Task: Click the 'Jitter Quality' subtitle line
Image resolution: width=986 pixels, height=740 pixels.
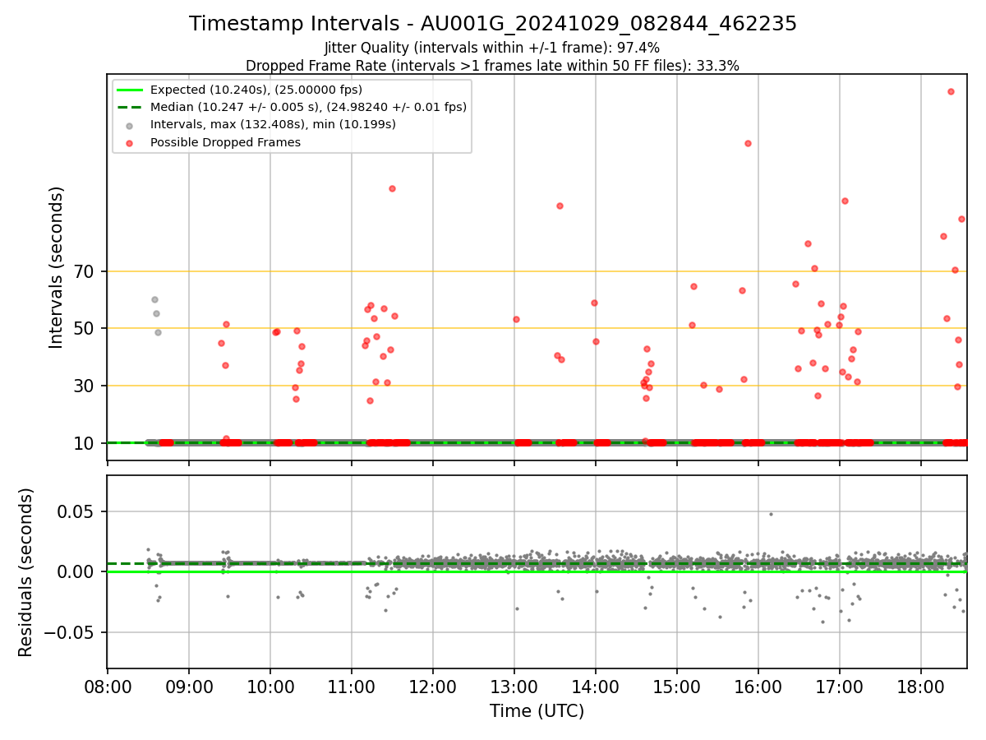Action: (x=492, y=49)
